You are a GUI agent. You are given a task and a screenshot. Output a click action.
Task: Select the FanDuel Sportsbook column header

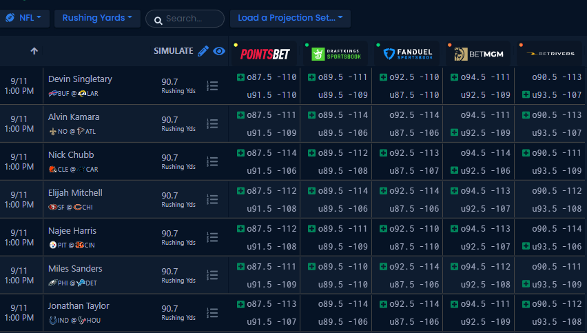pos(407,54)
